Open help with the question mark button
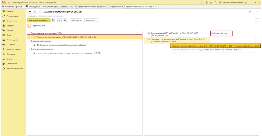This screenshot has height=136, width=262. [x=257, y=20]
